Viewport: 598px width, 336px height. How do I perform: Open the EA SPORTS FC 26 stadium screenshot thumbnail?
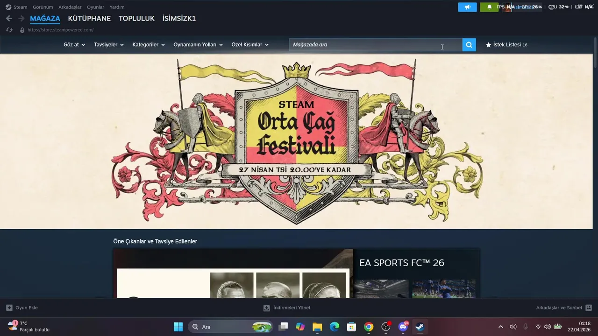click(381, 289)
